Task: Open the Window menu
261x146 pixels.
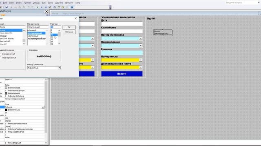Action: coord(69,3)
